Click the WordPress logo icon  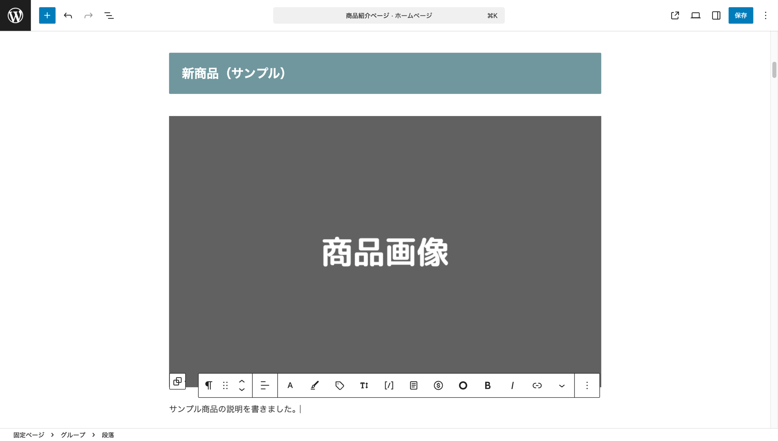point(15,15)
